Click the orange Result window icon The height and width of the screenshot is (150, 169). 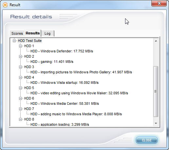pyautogui.click(x=5, y=5)
